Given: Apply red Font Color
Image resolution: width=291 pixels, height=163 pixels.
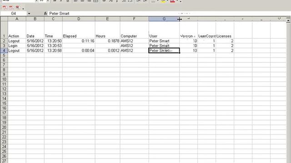Looking at the screenshot, I should (172, 1).
